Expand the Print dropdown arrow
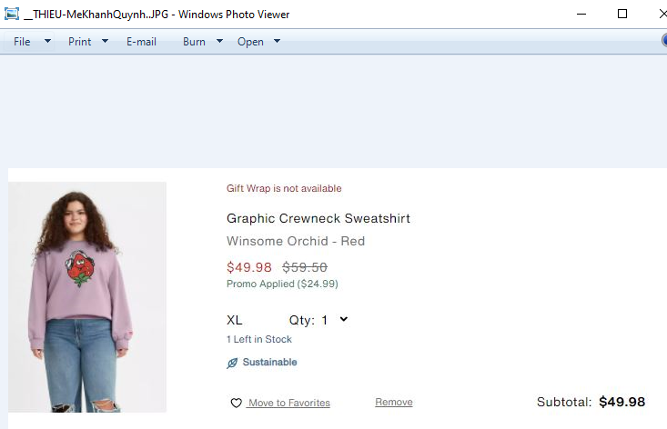 point(105,42)
